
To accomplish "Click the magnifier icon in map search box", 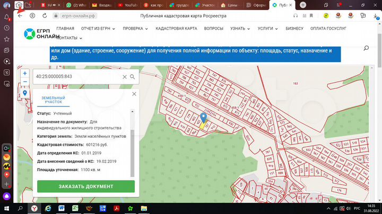I will pos(132,77).
